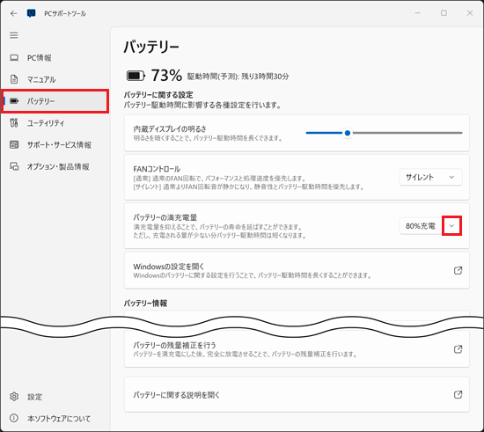
Task: Click the large battery level icon near 73%
Action: [x=136, y=76]
